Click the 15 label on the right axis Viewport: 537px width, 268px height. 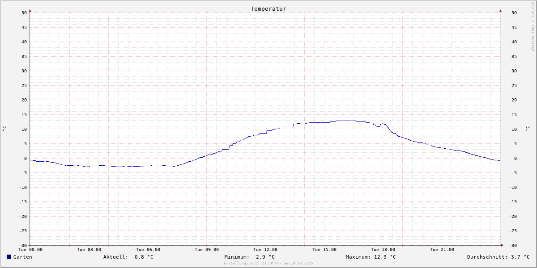tap(514, 114)
